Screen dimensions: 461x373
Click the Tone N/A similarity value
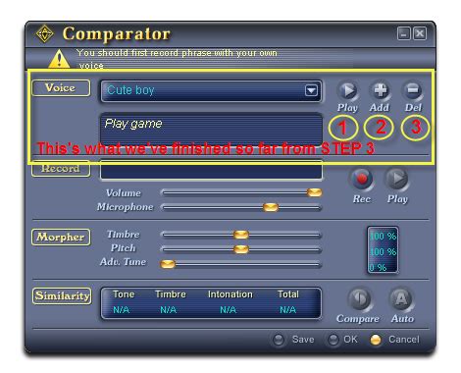(x=121, y=309)
